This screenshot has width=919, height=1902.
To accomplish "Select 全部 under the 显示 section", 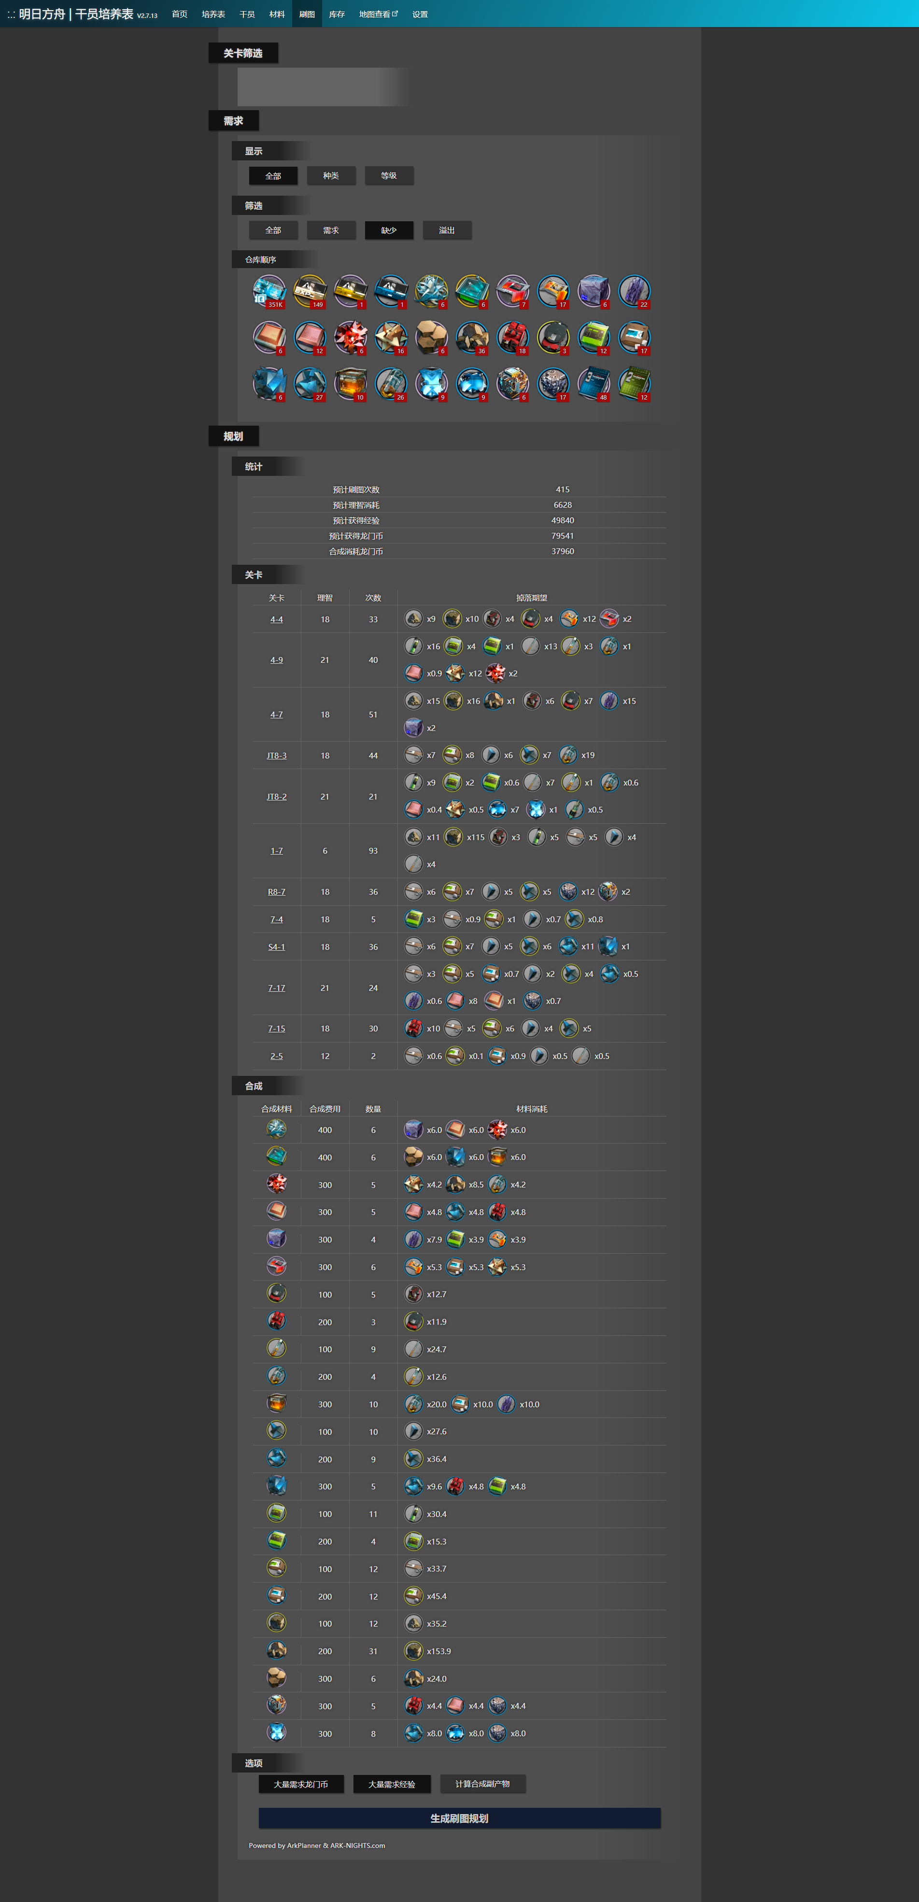I will tap(273, 176).
